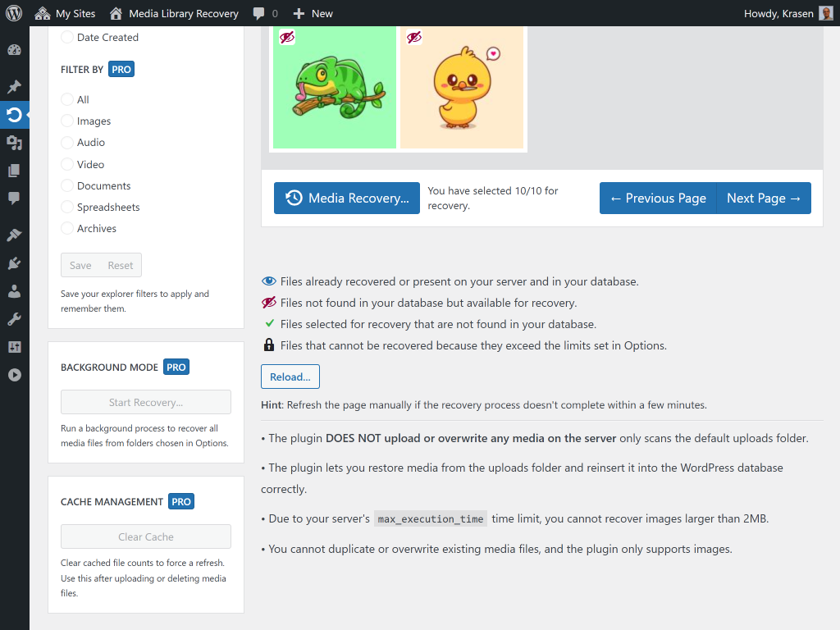The height and width of the screenshot is (630, 840).
Task: Open the + New menu
Action: (x=312, y=13)
